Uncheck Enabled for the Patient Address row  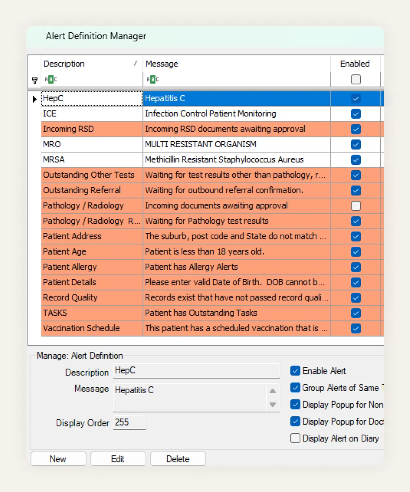tap(356, 236)
